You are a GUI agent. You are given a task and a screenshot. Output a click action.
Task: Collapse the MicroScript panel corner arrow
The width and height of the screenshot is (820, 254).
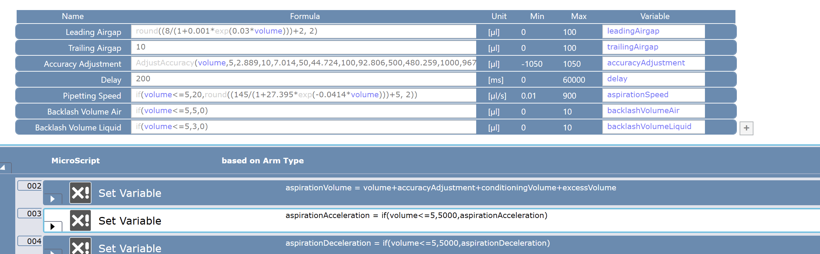pyautogui.click(x=3, y=167)
